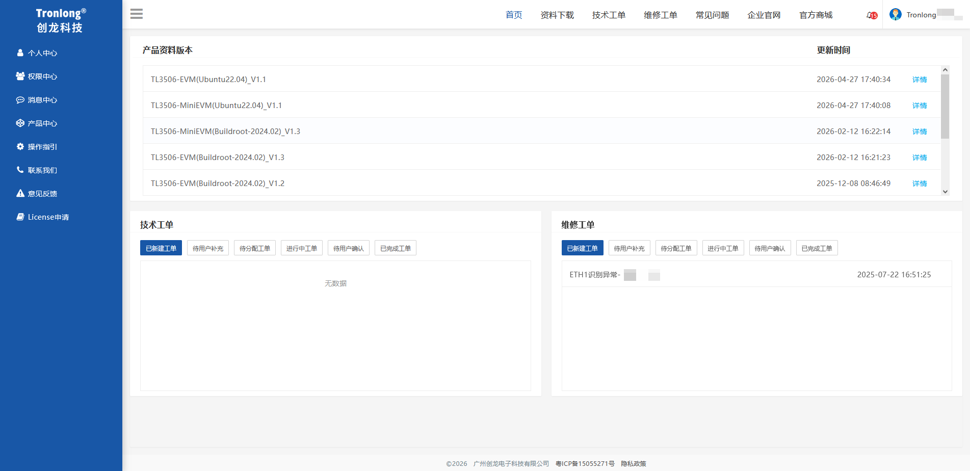The width and height of the screenshot is (970, 471).
Task: Click the 2025-12-08 08:46:49 update time
Action: pyautogui.click(x=854, y=184)
